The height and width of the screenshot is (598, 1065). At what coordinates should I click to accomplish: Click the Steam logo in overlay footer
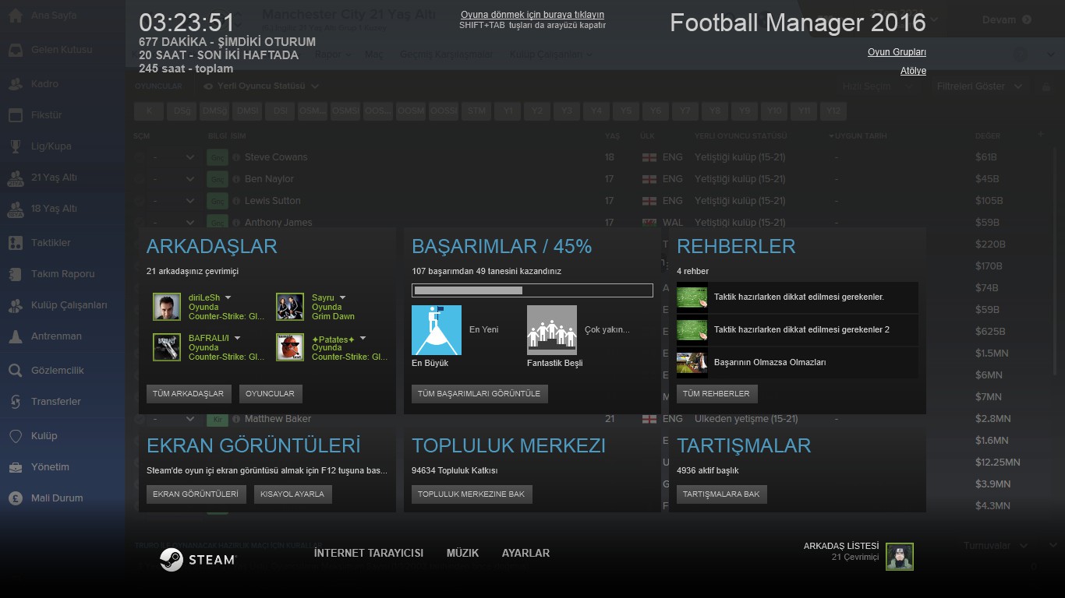(197, 559)
